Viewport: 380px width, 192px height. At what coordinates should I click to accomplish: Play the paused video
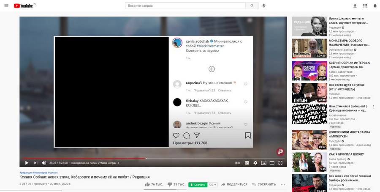pos(27,163)
